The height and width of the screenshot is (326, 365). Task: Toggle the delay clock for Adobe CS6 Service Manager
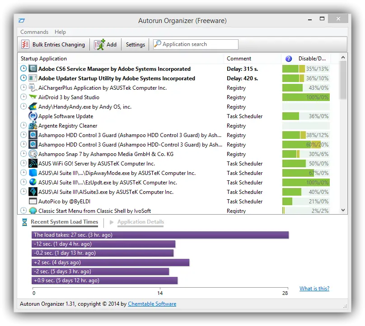tap(23, 69)
